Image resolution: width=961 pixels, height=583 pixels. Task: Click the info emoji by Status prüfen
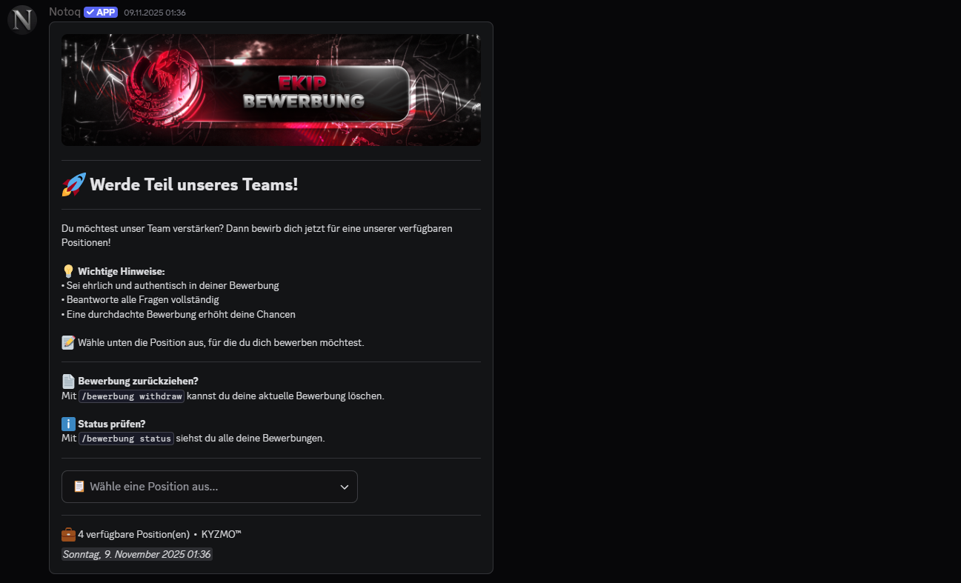(68, 424)
